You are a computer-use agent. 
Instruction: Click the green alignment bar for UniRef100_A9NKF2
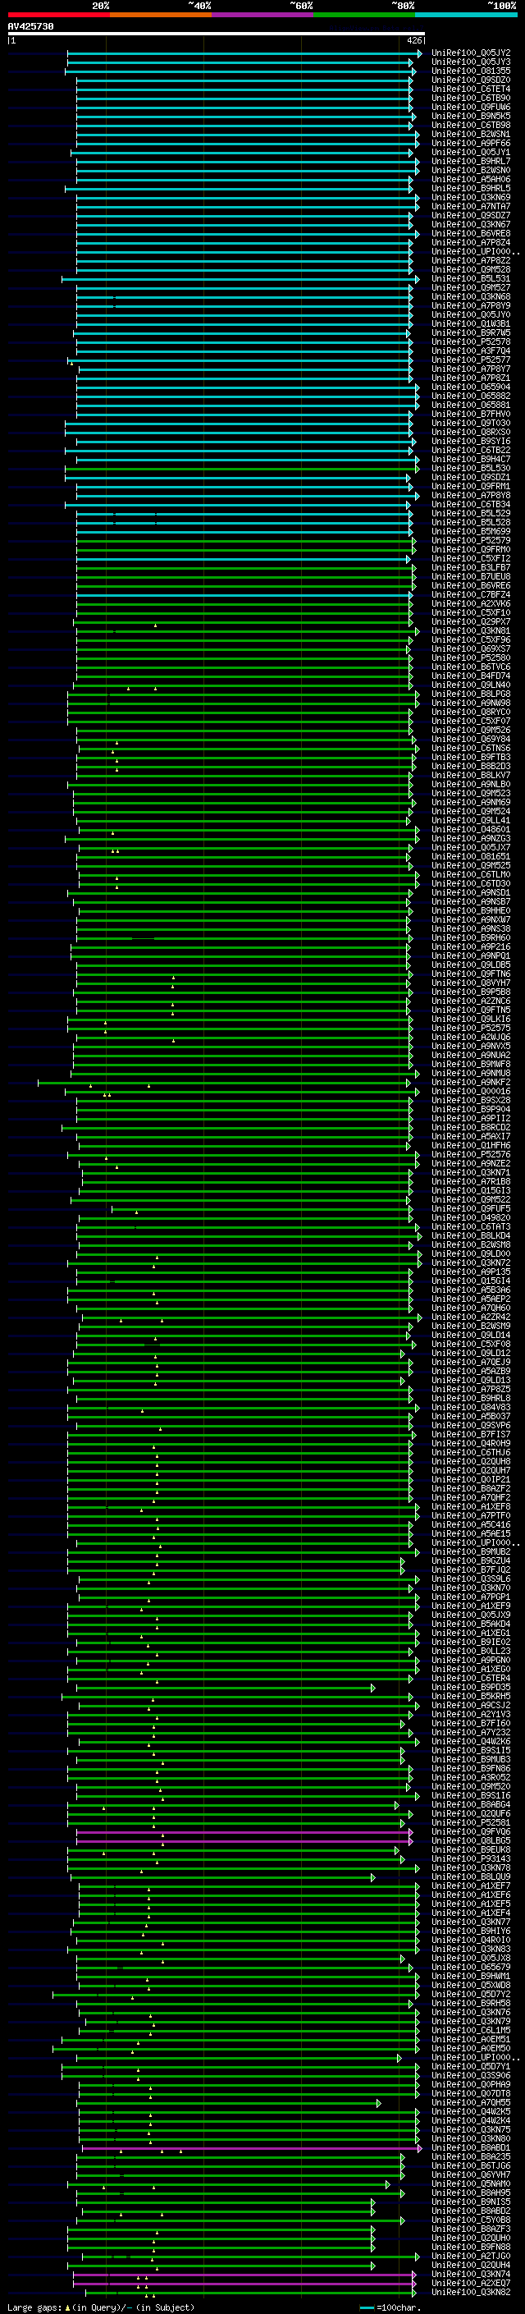tap(225, 1084)
